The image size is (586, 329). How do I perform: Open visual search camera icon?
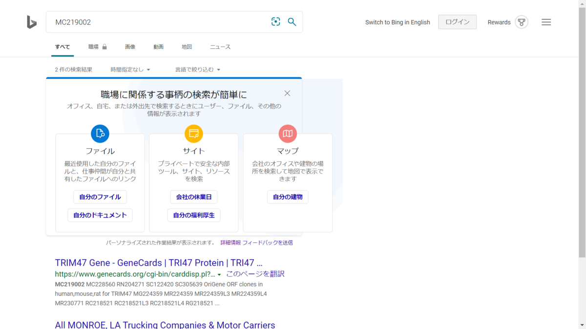click(276, 21)
